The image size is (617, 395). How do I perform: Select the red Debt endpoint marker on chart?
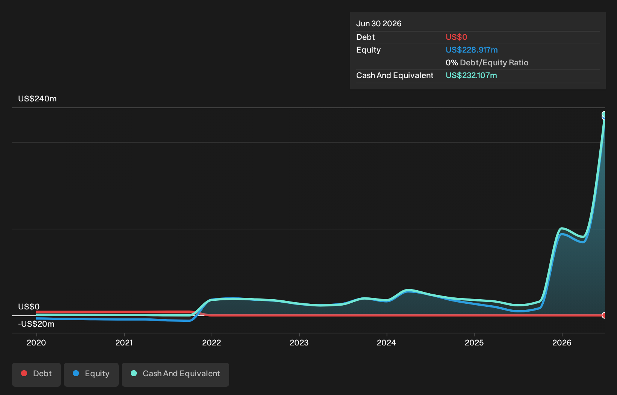point(604,315)
